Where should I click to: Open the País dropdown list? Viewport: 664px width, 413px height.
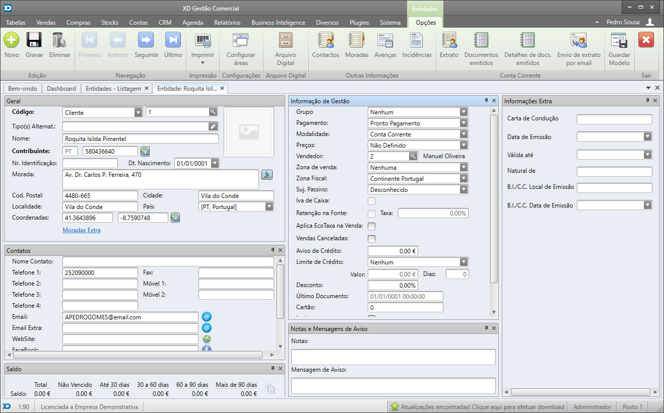point(269,207)
